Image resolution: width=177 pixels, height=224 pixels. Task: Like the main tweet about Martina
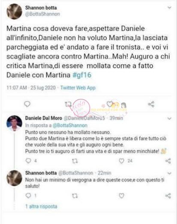pos(110,104)
